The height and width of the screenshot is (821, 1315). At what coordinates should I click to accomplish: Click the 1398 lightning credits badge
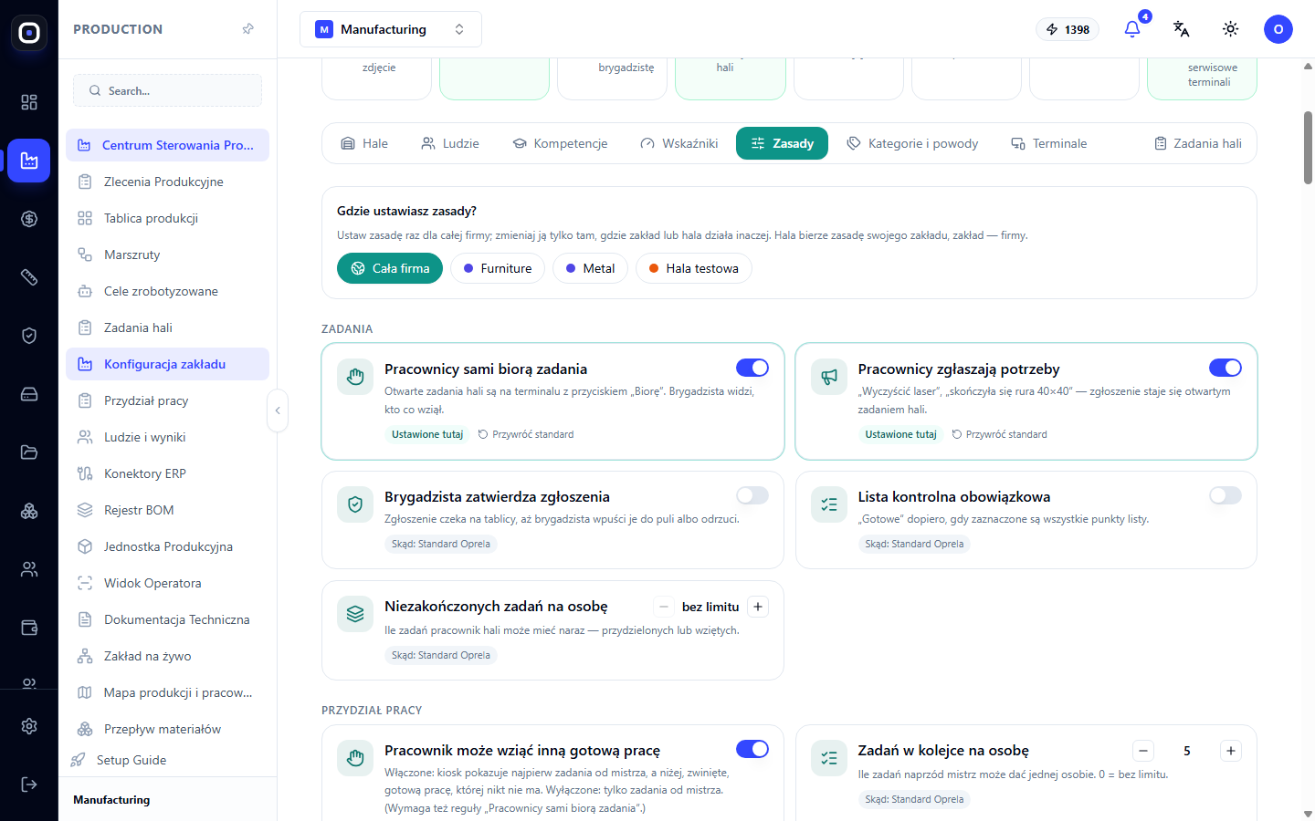[1068, 29]
